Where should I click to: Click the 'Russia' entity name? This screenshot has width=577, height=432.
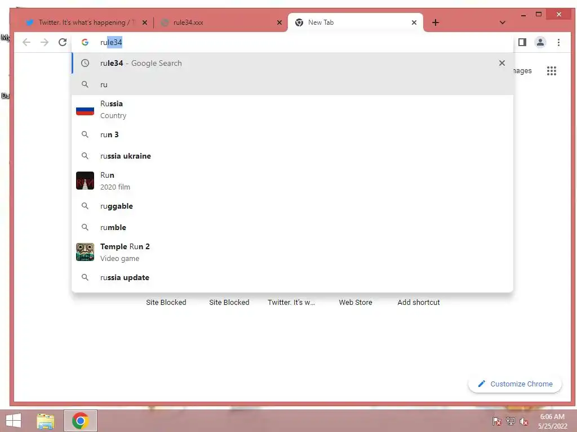point(112,103)
